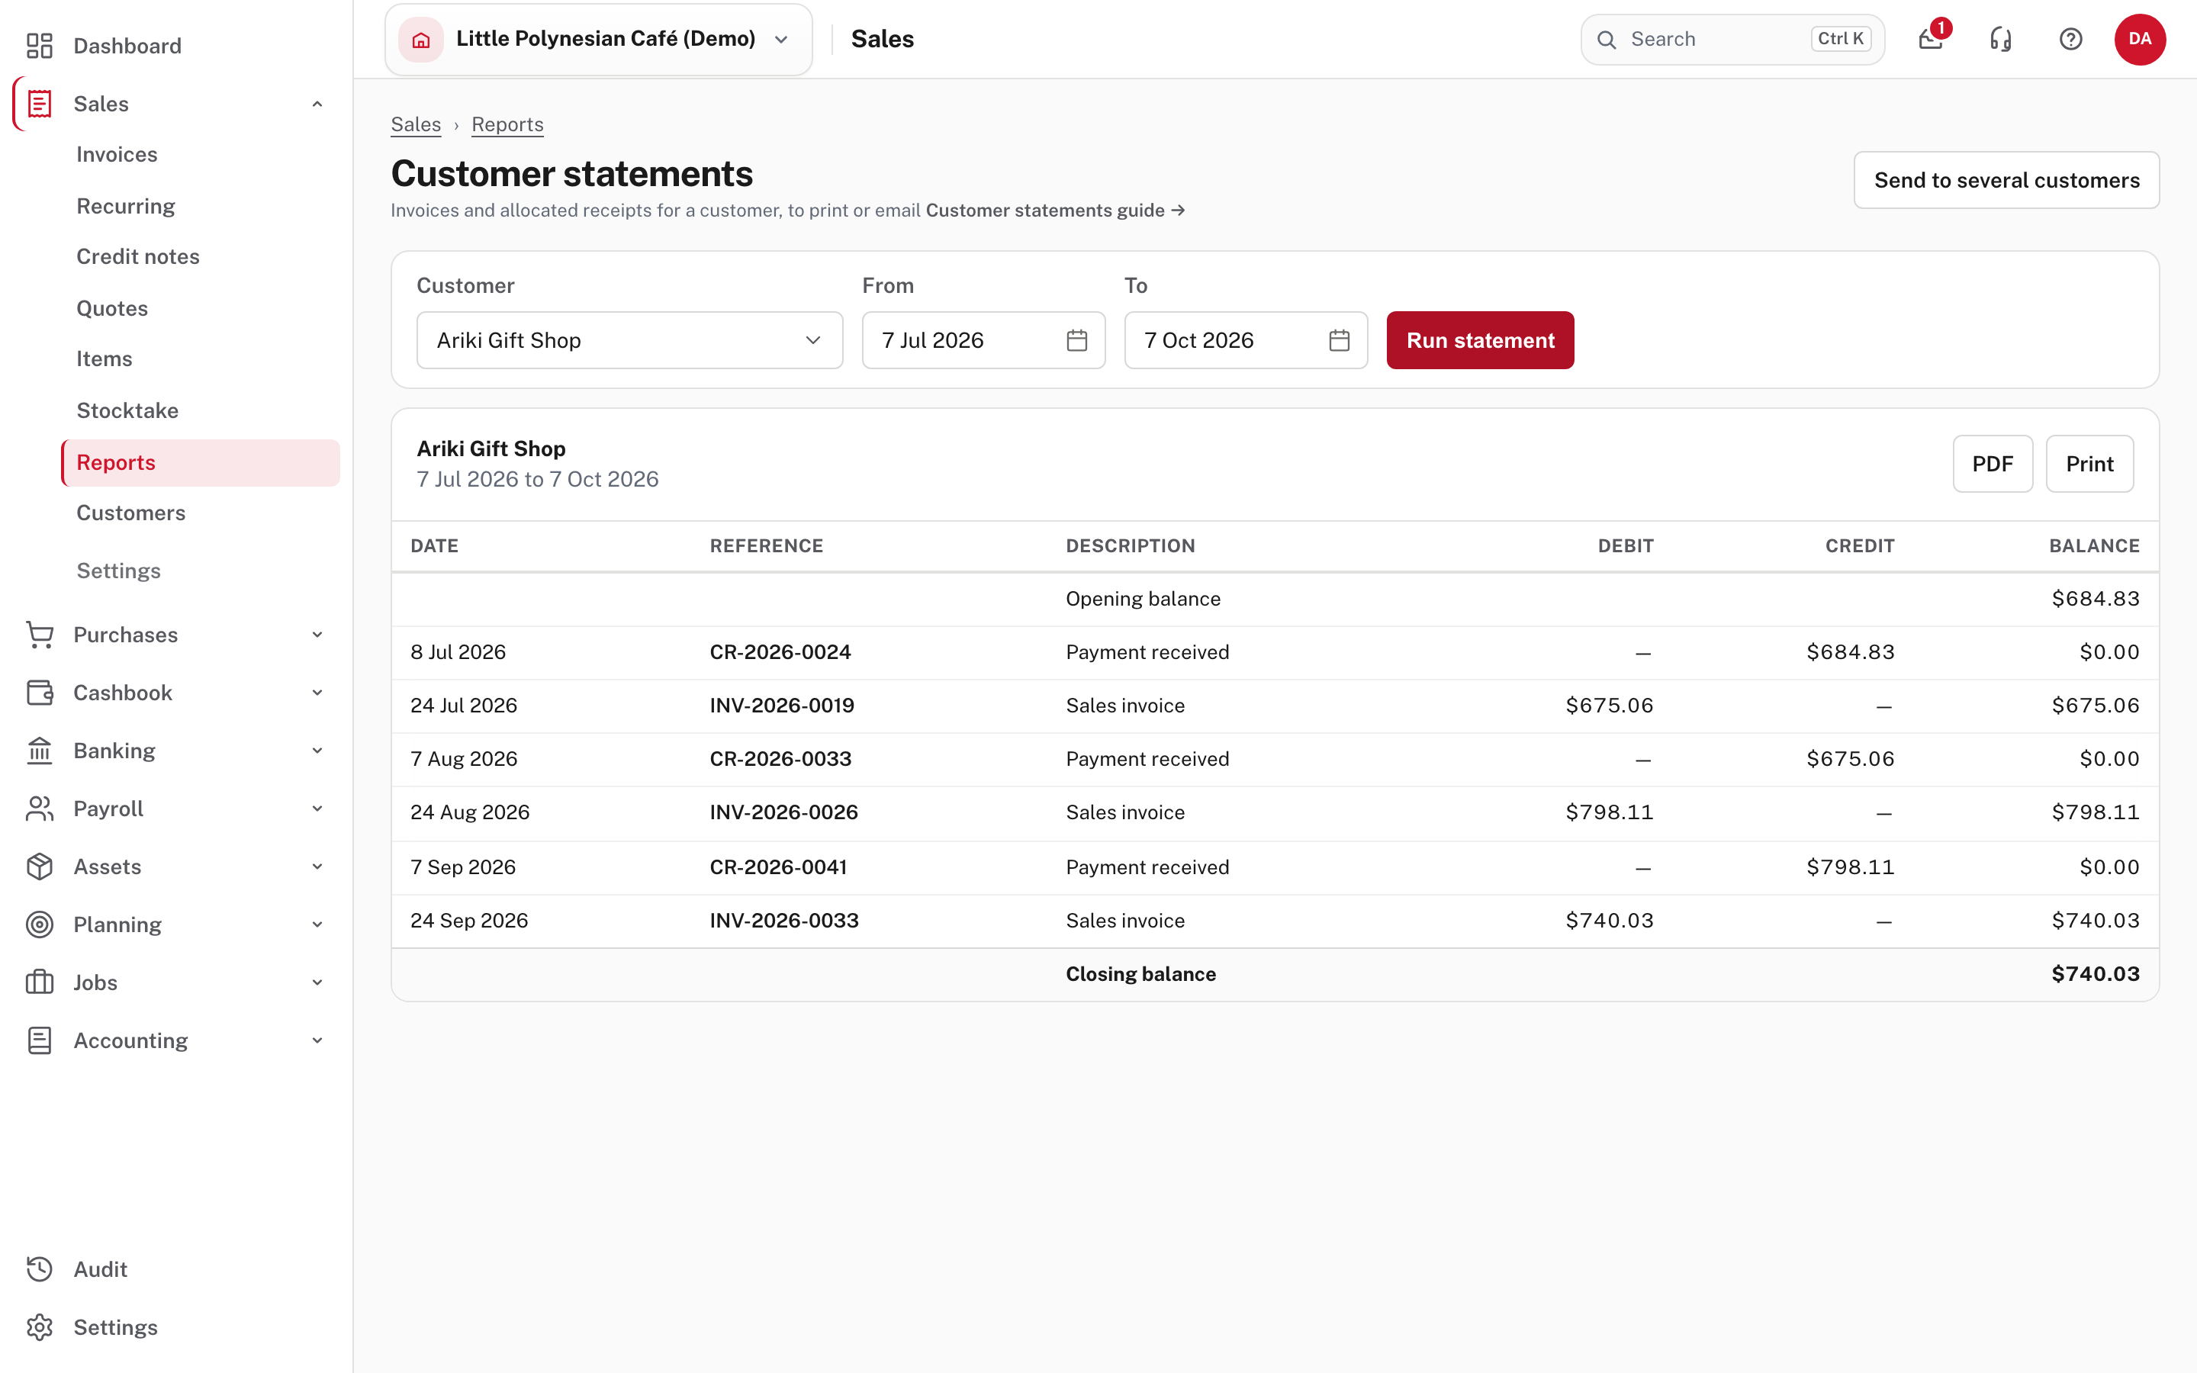The height and width of the screenshot is (1373, 2197).
Task: Follow the Customer statements guide link
Action: 1056,211
